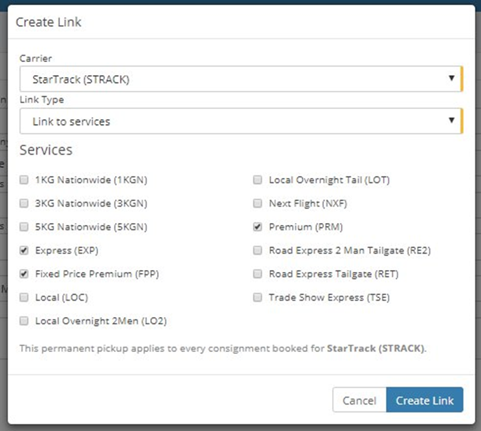Uncheck the Express (EXP) checkbox
The height and width of the screenshot is (431, 481).
point(24,251)
